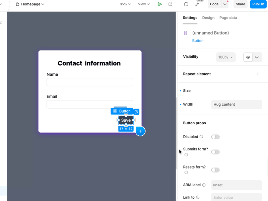268x201 pixels.
Task: Open the Page data tab
Action: pos(228,18)
